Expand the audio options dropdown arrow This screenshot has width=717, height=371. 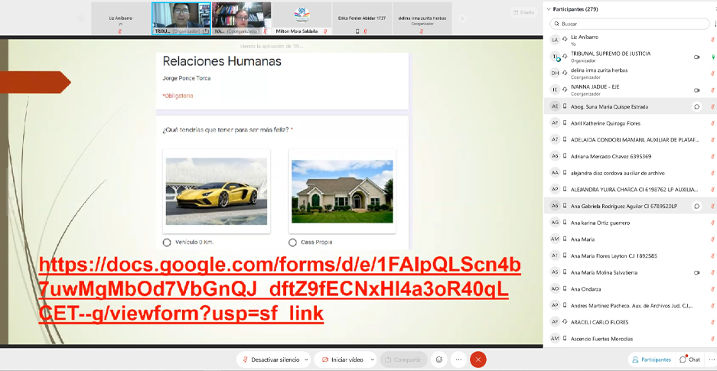pos(306,360)
